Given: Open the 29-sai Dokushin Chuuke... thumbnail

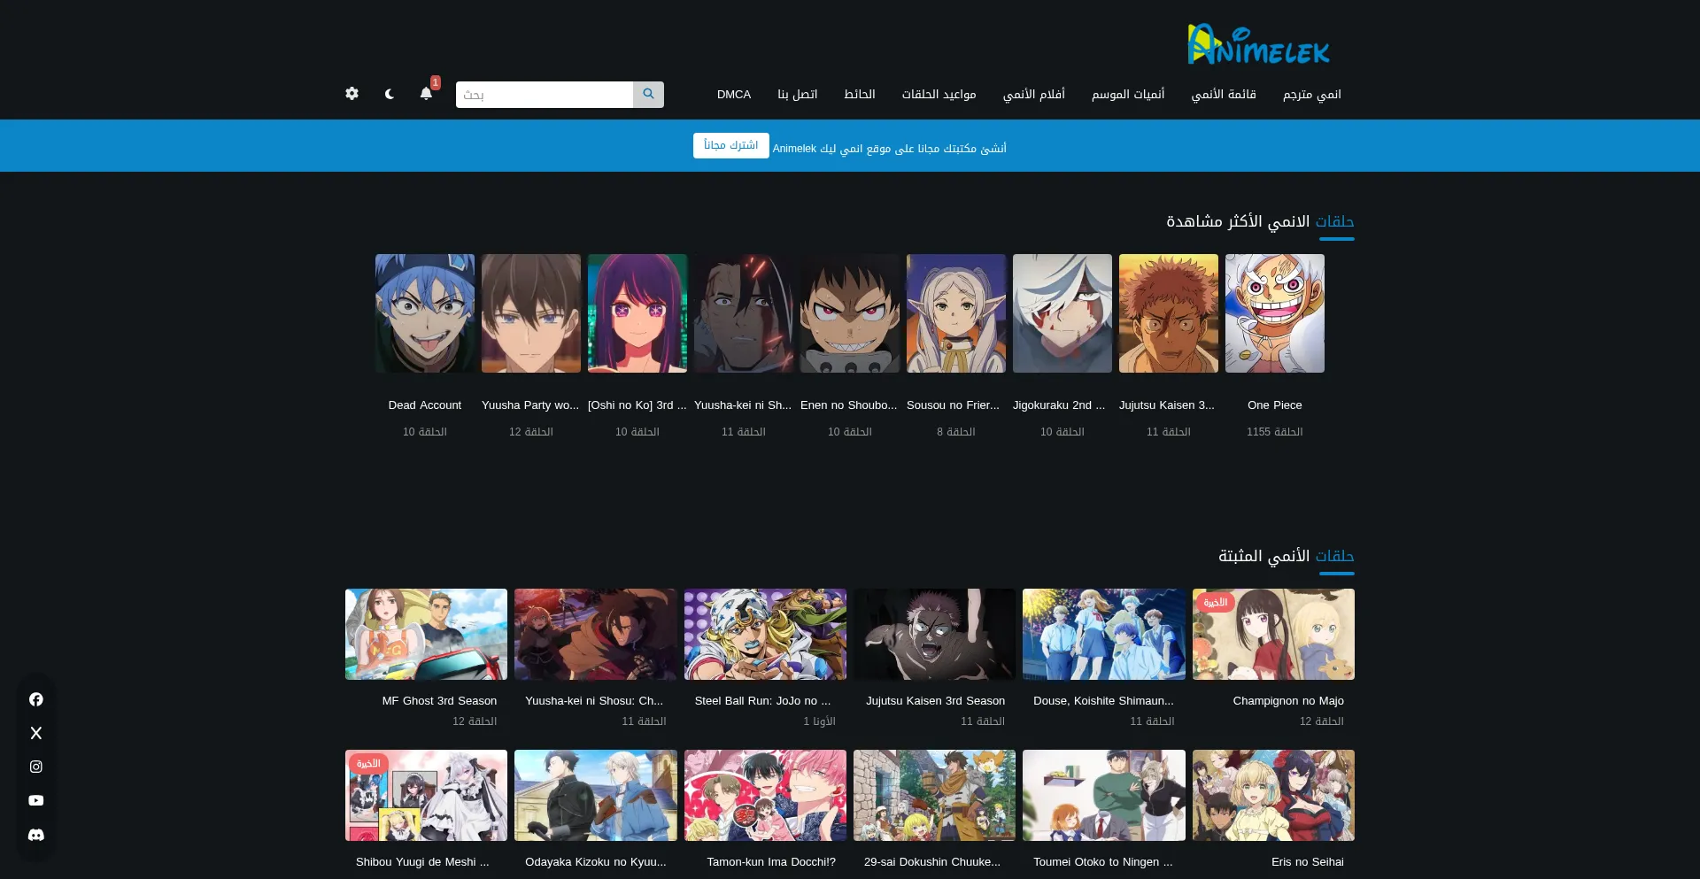Looking at the screenshot, I should pyautogui.click(x=934, y=796).
